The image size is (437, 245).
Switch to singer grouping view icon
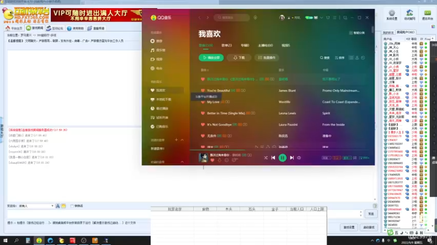(357, 58)
